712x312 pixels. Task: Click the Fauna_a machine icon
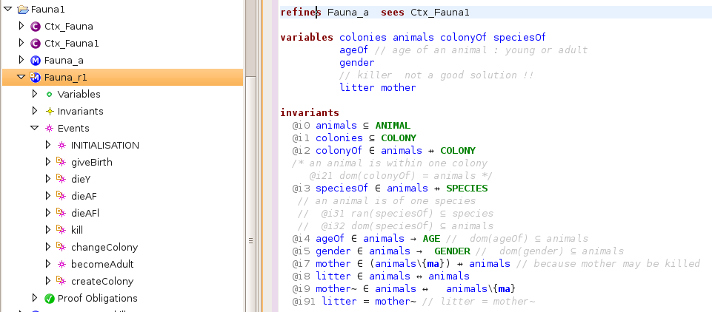pyautogui.click(x=36, y=61)
